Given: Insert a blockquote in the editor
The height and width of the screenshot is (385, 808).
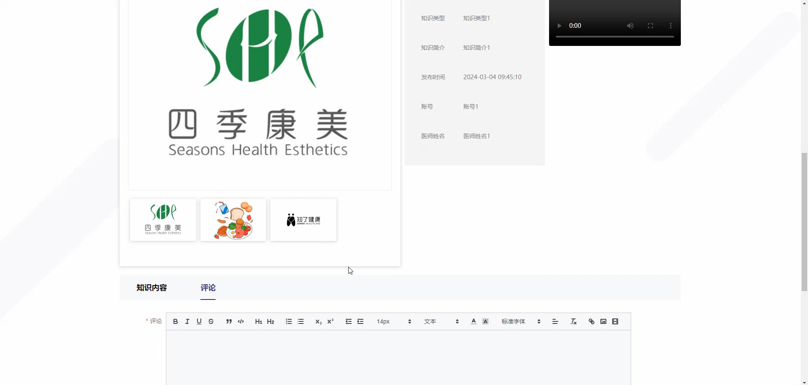Looking at the screenshot, I should pos(229,321).
